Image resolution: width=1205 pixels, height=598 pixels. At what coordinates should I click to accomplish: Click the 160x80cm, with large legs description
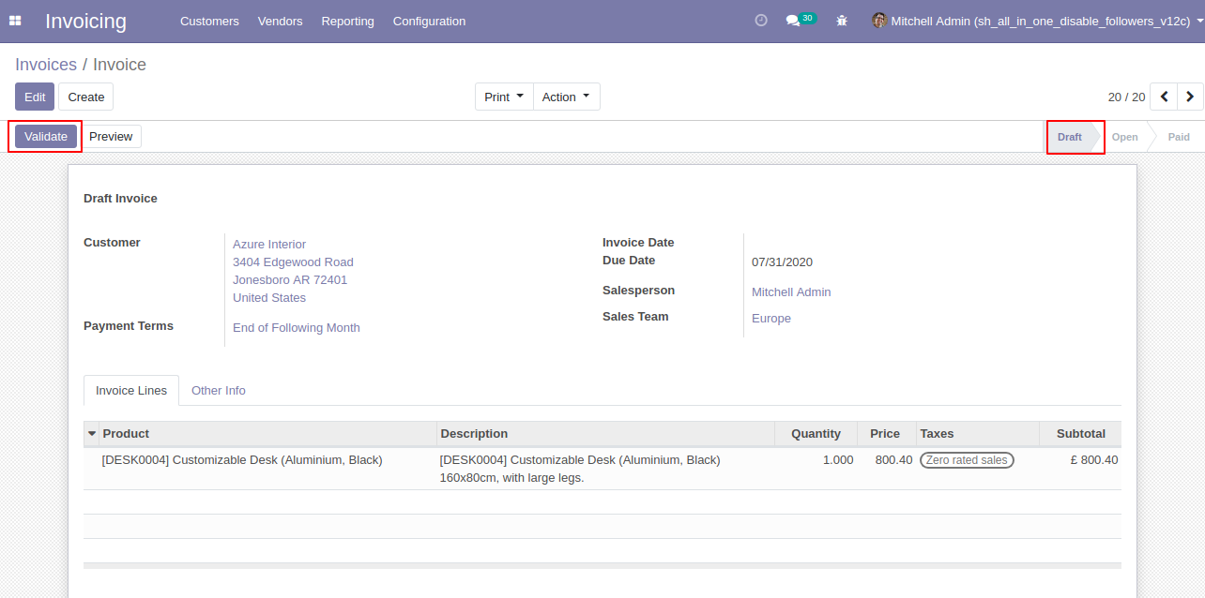click(512, 478)
